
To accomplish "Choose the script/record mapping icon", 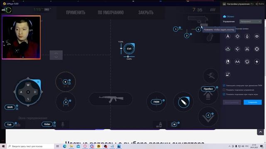I will 228,74.
